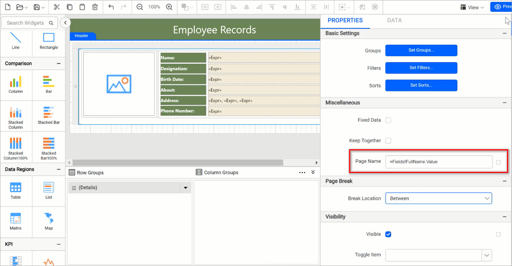
Task: Uncheck the Visible checkbox
Action: tap(388, 234)
